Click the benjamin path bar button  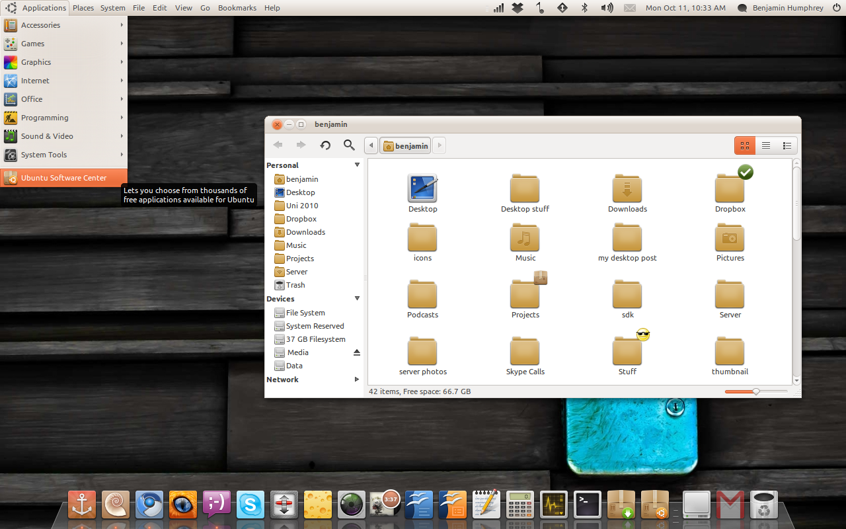[405, 145]
